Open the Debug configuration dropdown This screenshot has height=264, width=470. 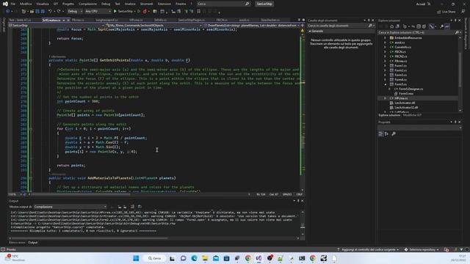click(75, 12)
